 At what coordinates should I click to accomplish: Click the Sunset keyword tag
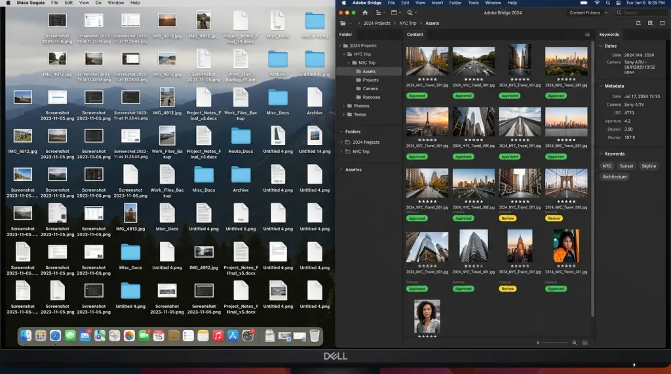coord(626,166)
